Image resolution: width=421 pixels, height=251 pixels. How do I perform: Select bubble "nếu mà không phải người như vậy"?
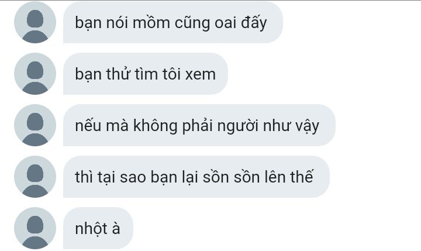(199, 125)
